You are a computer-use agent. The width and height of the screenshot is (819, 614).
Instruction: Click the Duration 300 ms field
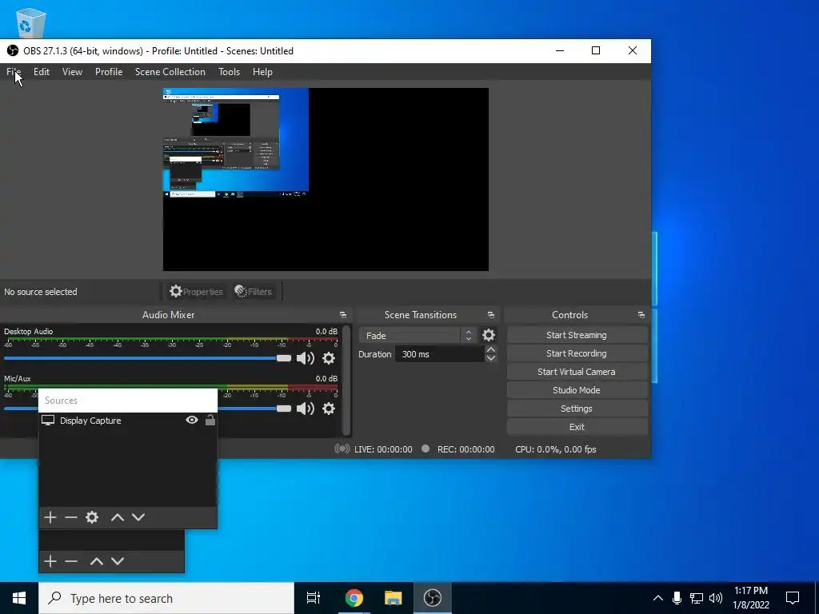(x=439, y=354)
